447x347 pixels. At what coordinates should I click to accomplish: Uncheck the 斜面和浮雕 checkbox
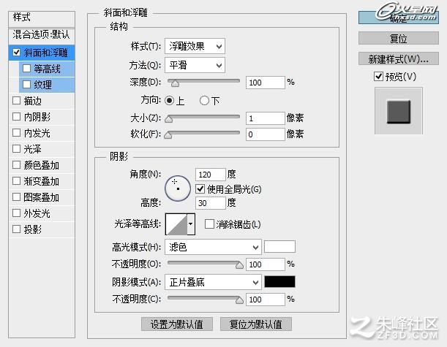pos(17,53)
